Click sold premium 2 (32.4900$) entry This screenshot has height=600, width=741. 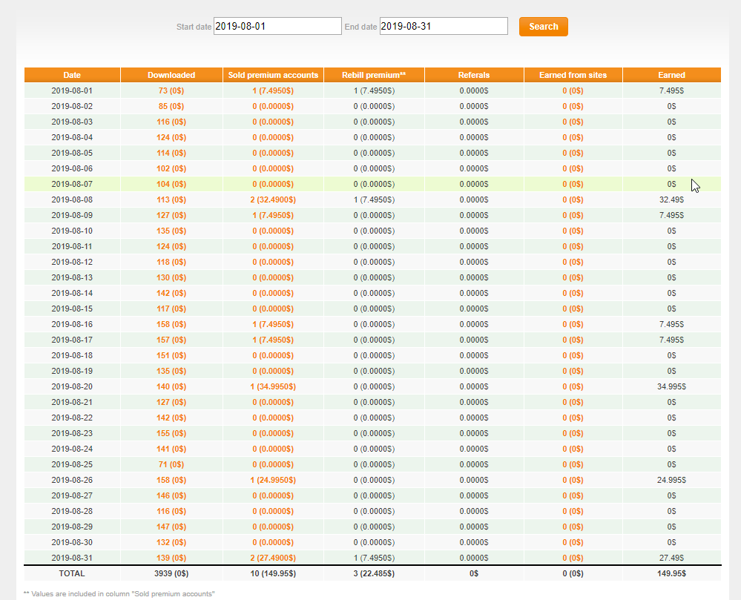273,200
